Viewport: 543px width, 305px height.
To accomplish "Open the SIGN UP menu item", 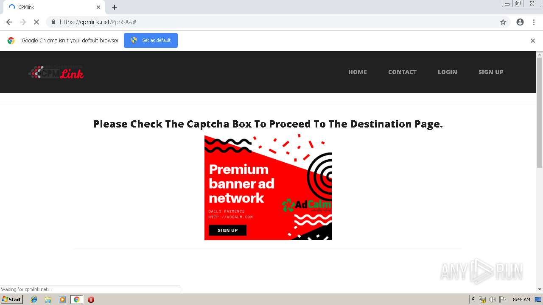I will [x=491, y=72].
